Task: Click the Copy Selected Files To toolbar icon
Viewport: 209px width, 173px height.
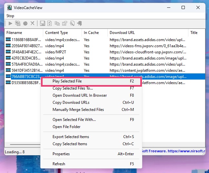Action: click(x=18, y=23)
